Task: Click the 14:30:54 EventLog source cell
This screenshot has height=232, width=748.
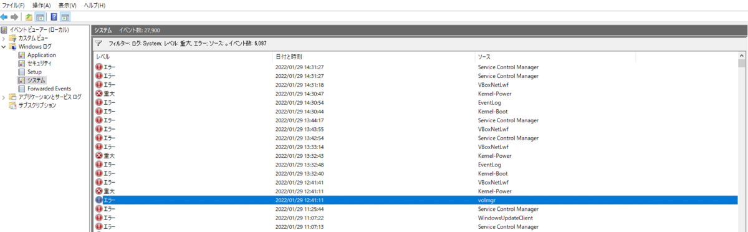Action: [x=489, y=102]
